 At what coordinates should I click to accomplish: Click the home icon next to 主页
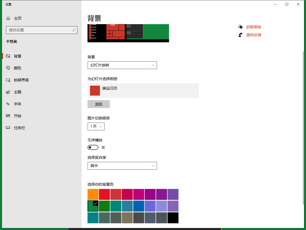click(8, 18)
